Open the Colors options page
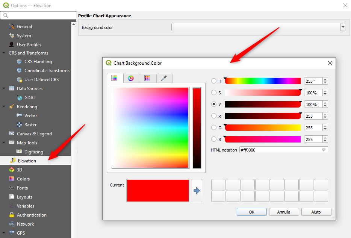351x238 pixels. (23, 179)
